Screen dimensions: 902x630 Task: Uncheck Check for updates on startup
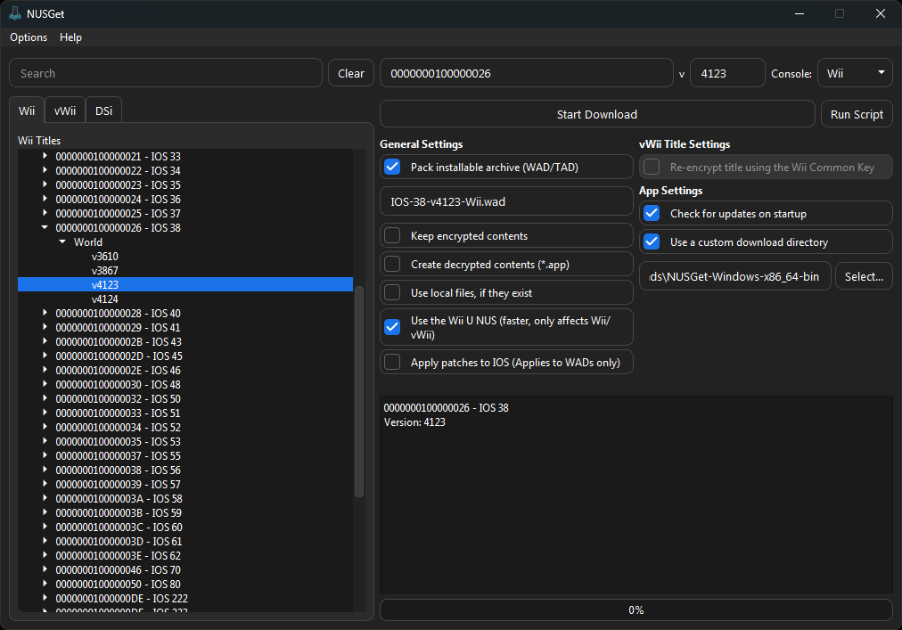pos(652,213)
